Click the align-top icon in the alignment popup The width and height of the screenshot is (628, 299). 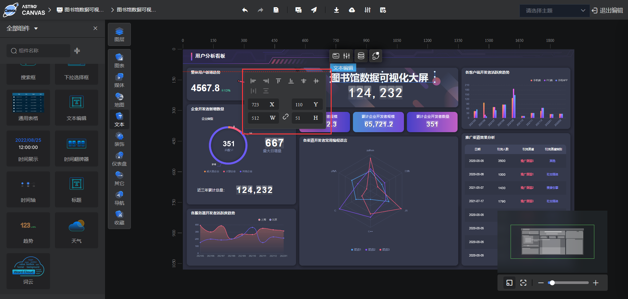pos(278,81)
